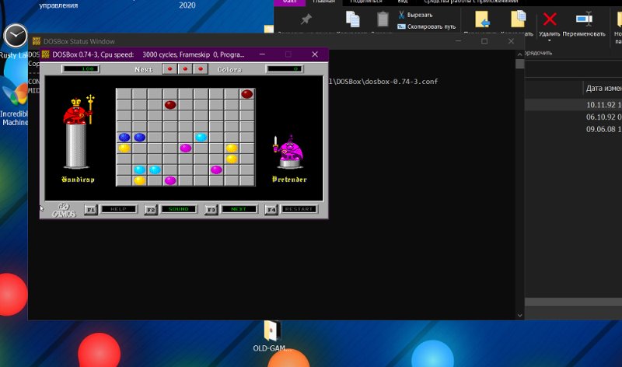Click the magenta Pretender character with sword
Viewport: 622px width, 367px height.
[288, 147]
